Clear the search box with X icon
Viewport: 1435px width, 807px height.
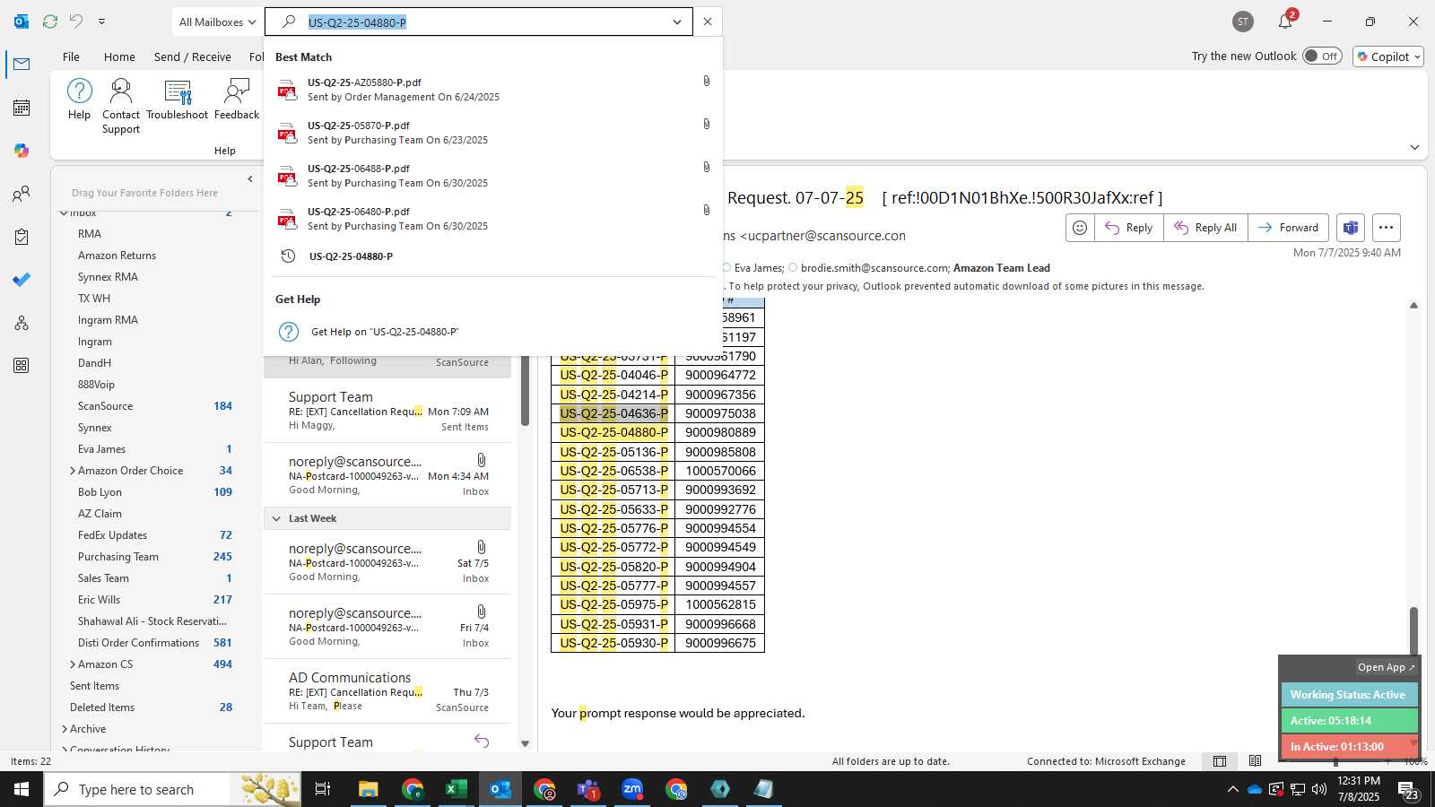[708, 22]
